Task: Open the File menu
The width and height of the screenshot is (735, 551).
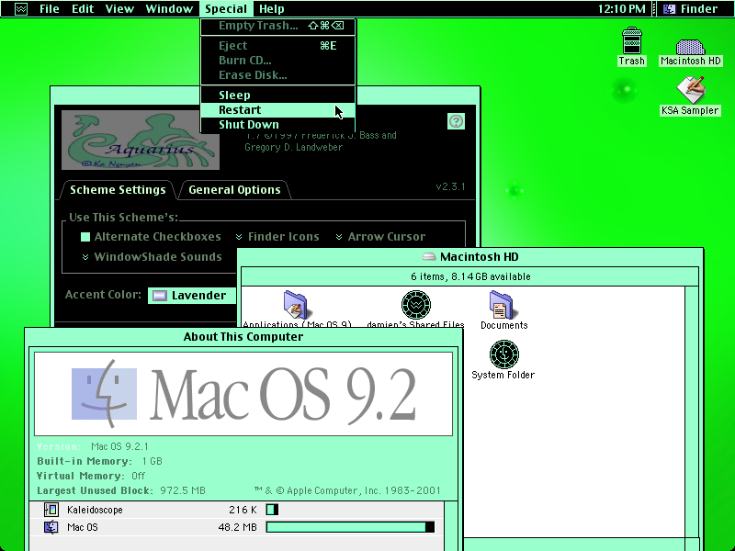Action: tap(50, 9)
